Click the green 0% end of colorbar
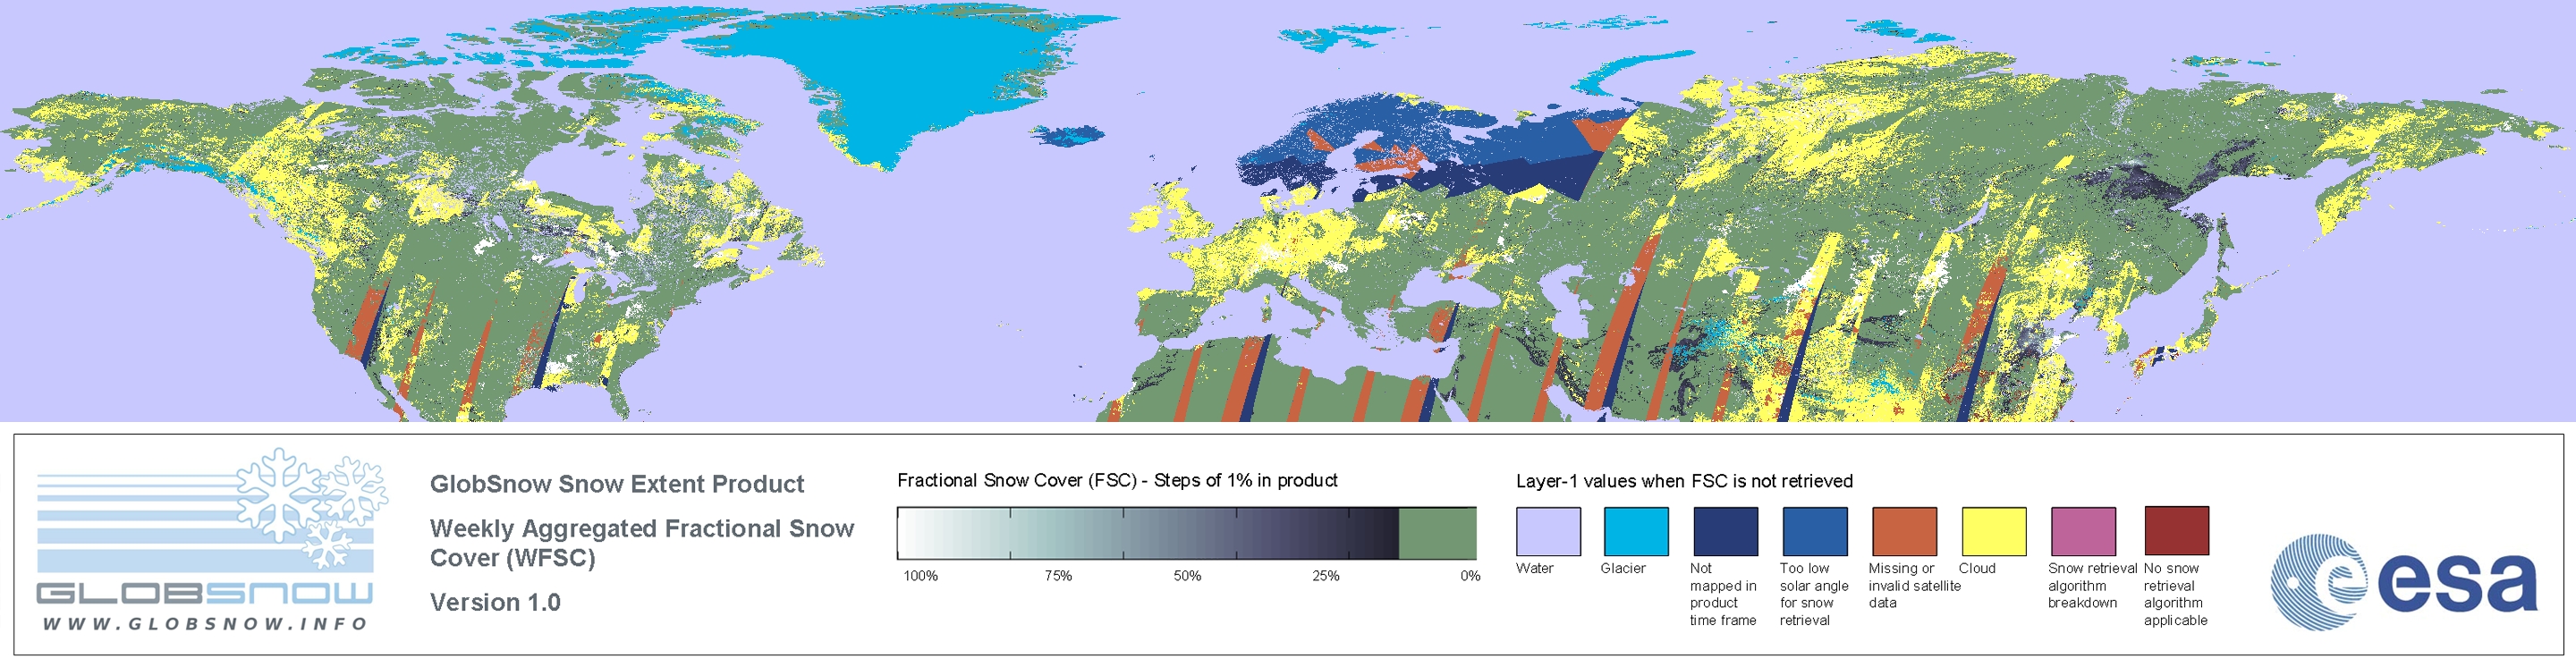The width and height of the screenshot is (2576, 667). pos(1437,533)
